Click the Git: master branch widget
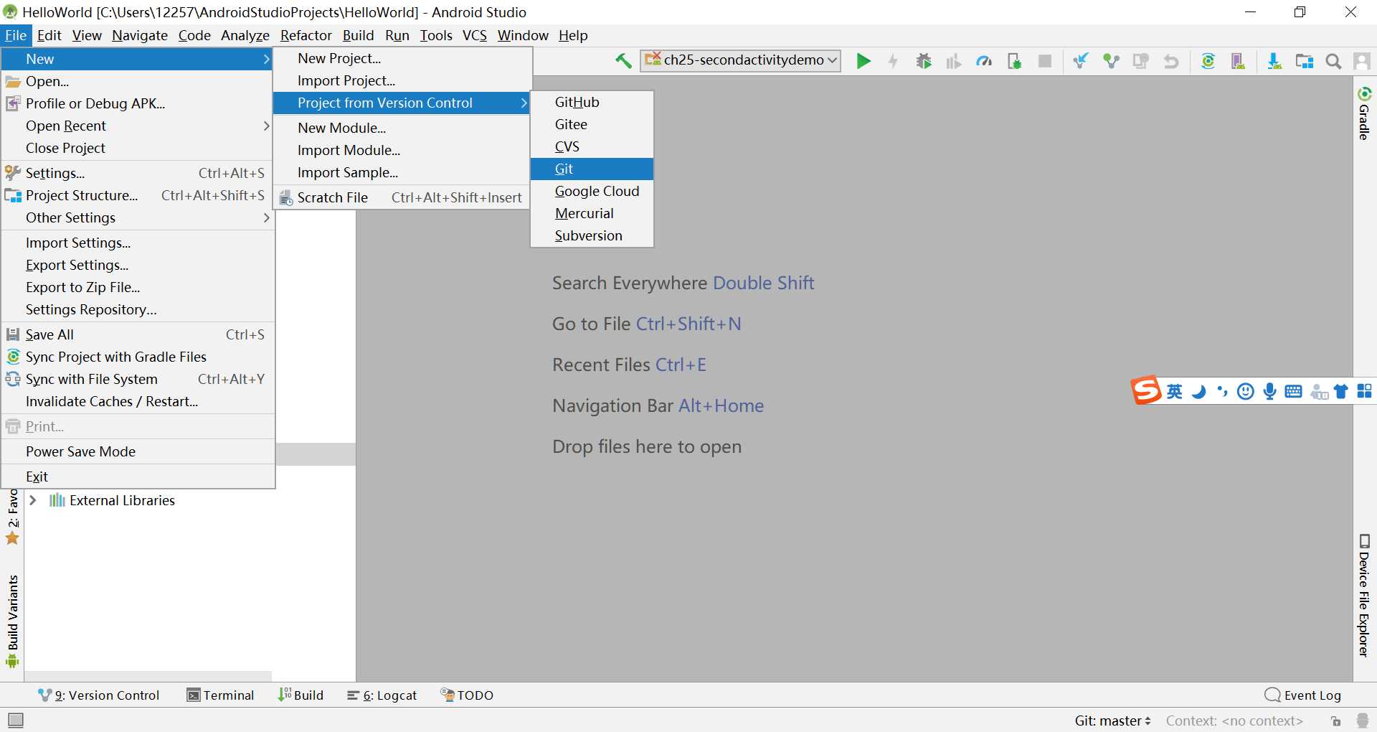 click(x=1112, y=721)
